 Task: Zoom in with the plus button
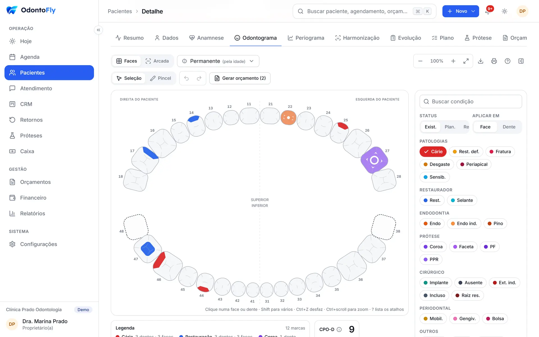(x=453, y=61)
